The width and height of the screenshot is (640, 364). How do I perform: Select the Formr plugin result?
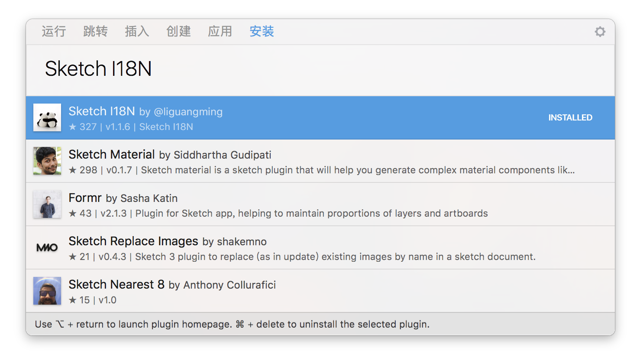coord(320,204)
